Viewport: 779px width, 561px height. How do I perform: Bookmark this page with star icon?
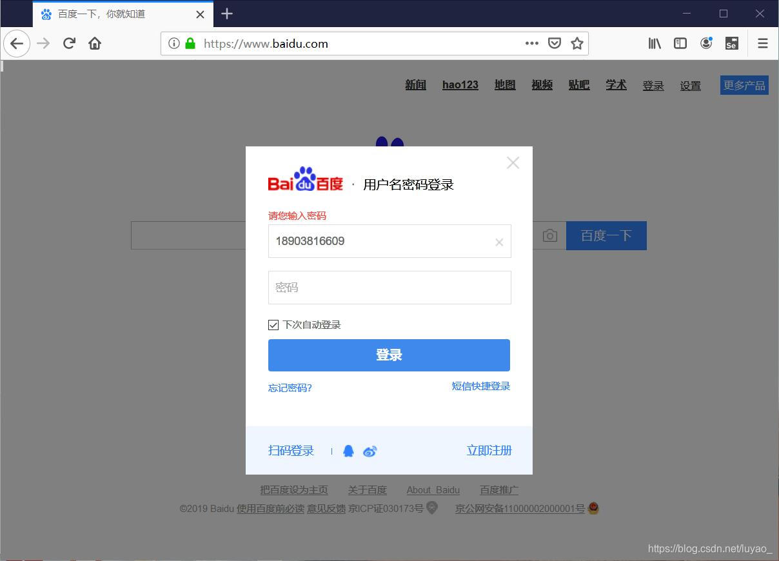(x=577, y=43)
